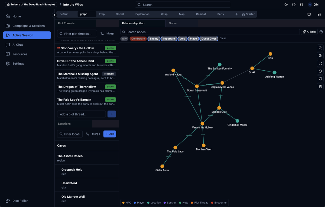Toggle the Place filter chip
The height and width of the screenshot is (207, 325).
pyautogui.click(x=193, y=39)
